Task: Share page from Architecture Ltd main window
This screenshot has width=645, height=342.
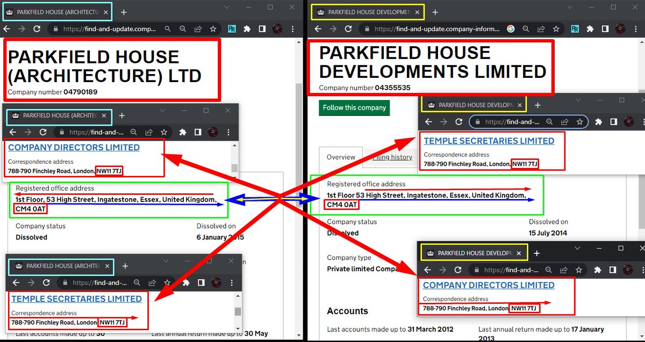Action: [198, 29]
